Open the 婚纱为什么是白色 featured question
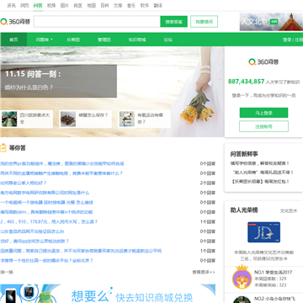This screenshot has width=303, height=303. 29,88
